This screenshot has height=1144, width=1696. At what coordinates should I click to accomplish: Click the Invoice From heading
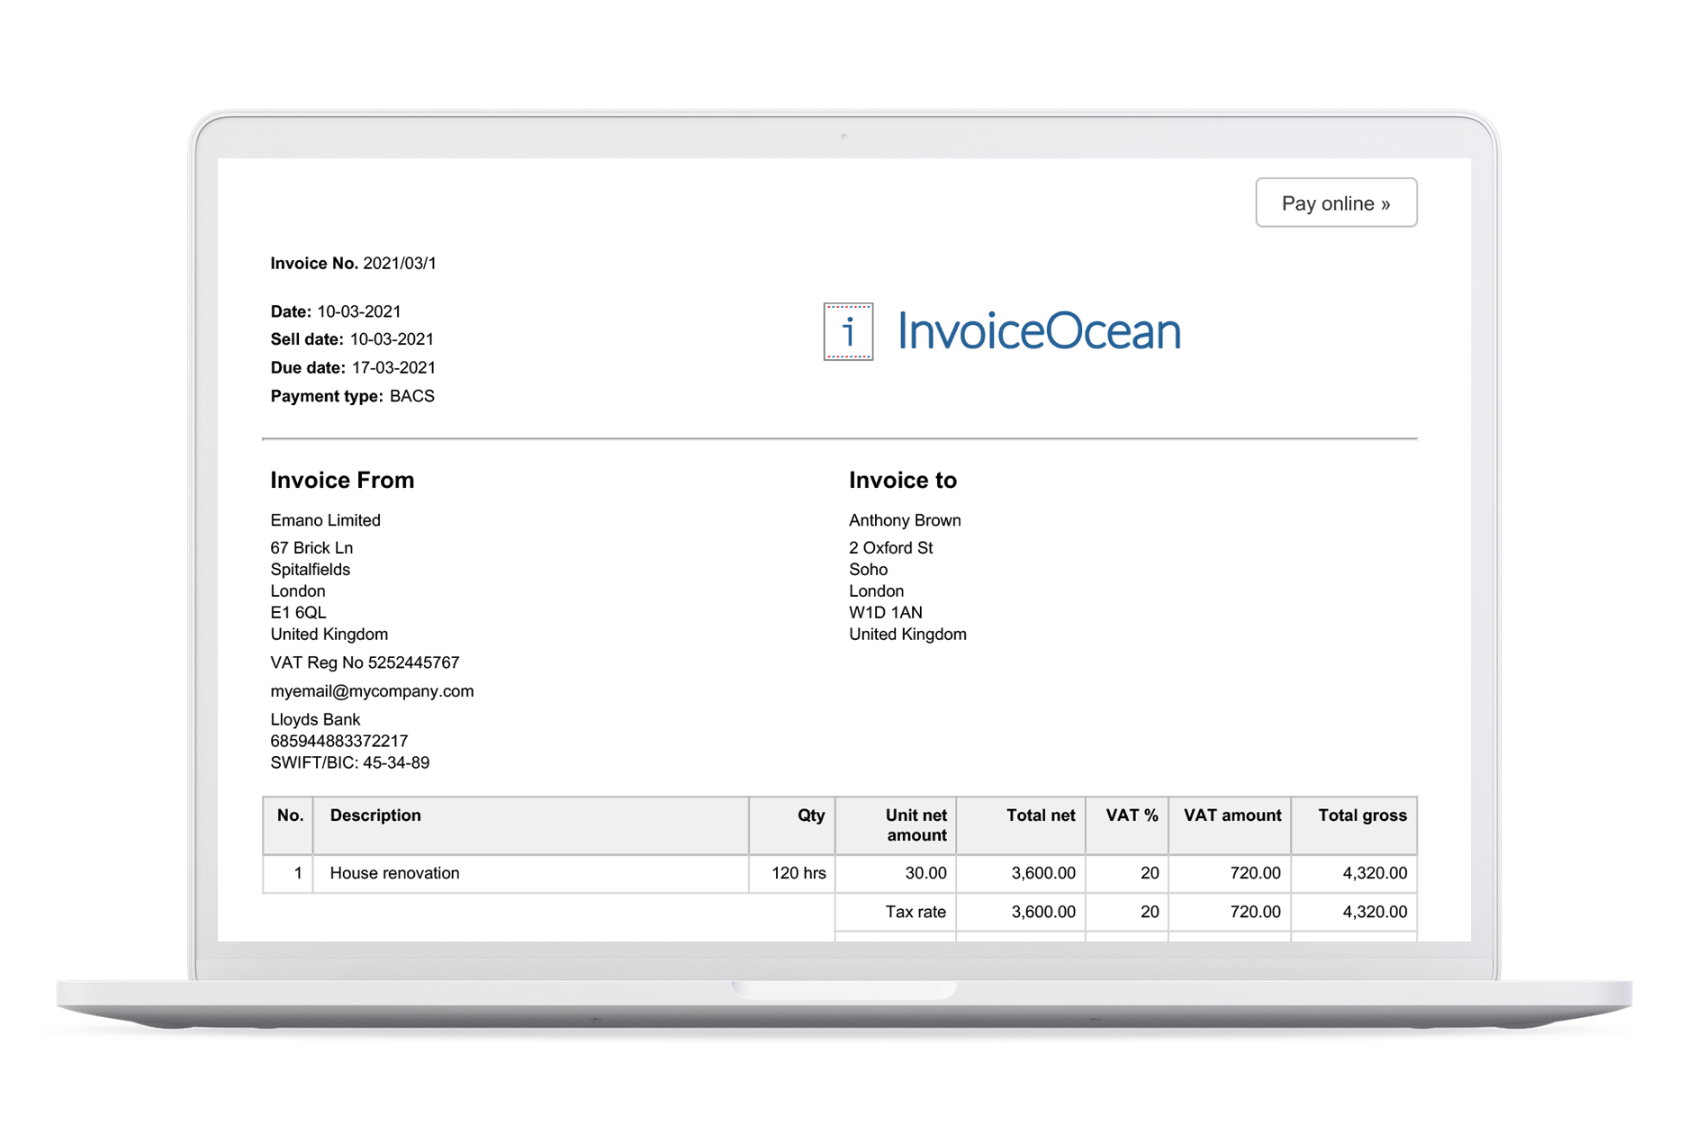coord(342,480)
